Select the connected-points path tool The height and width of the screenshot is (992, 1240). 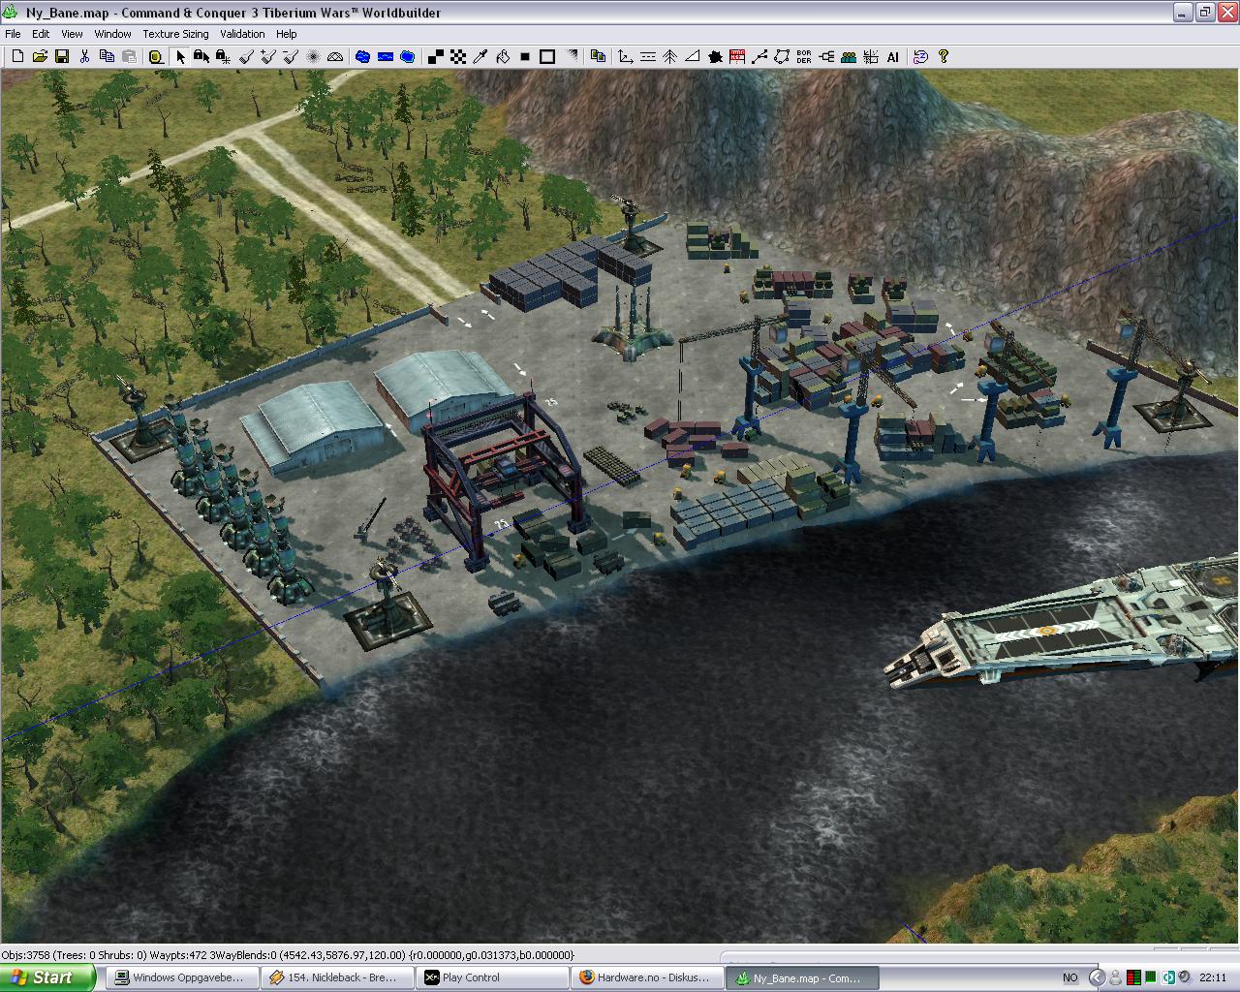pyautogui.click(x=759, y=57)
